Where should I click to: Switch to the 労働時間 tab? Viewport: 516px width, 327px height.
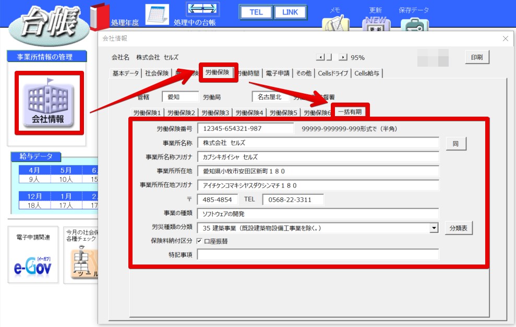(249, 73)
